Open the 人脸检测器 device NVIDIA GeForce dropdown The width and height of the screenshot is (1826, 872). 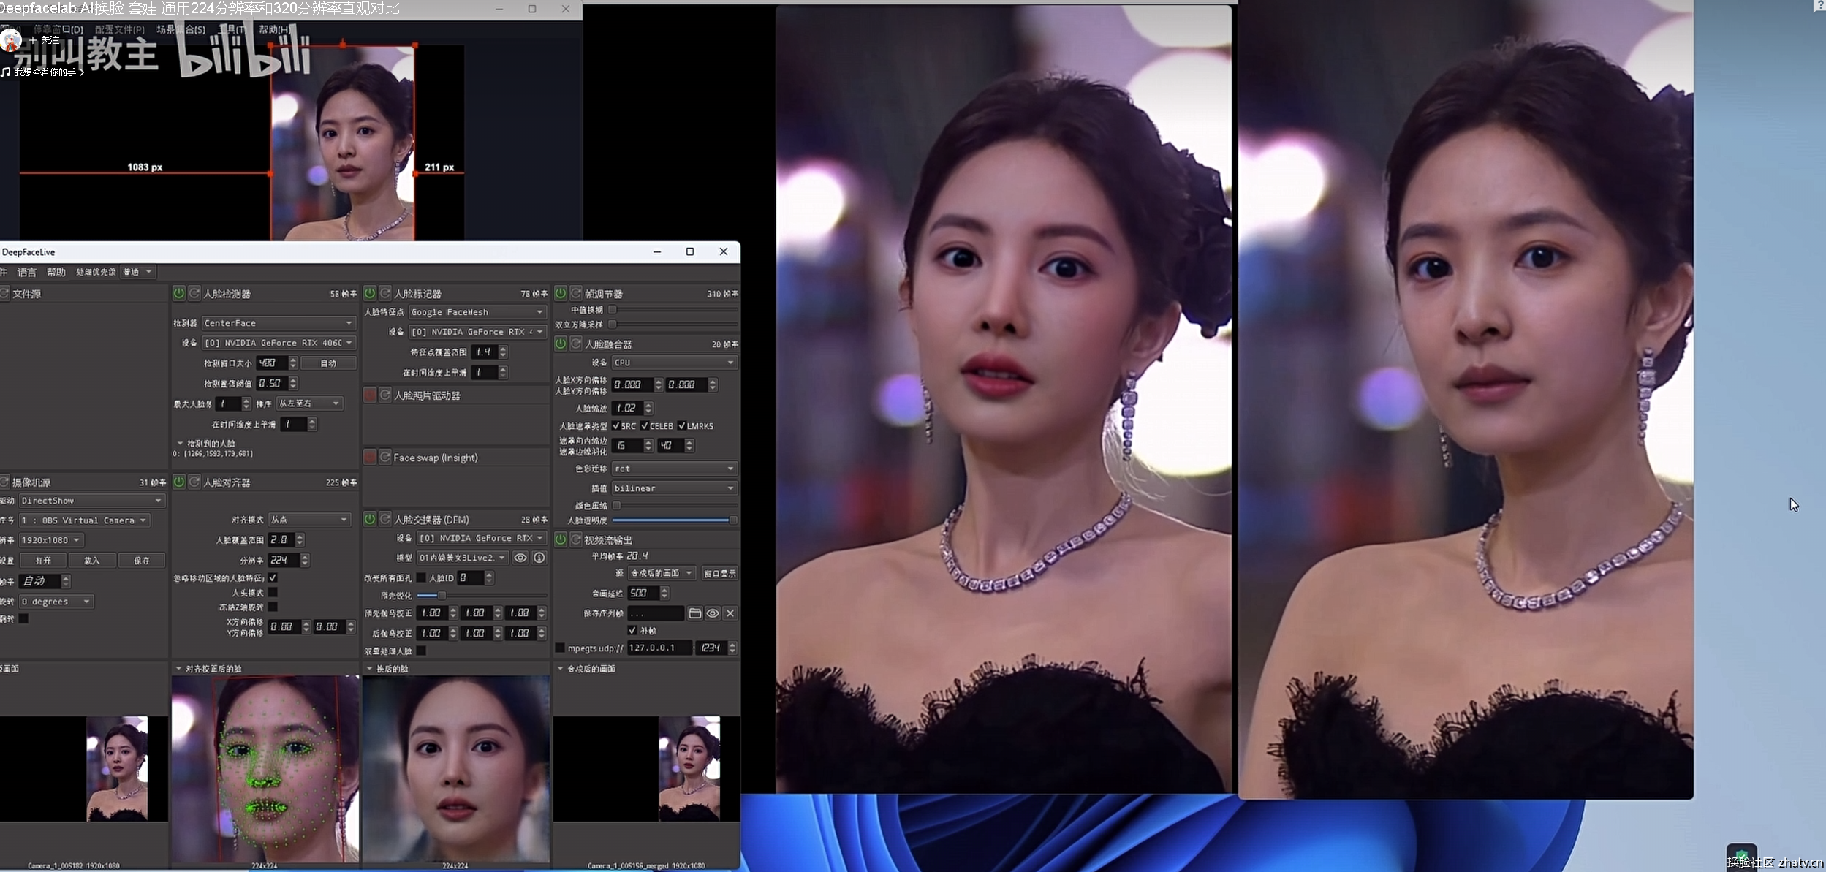click(x=279, y=342)
